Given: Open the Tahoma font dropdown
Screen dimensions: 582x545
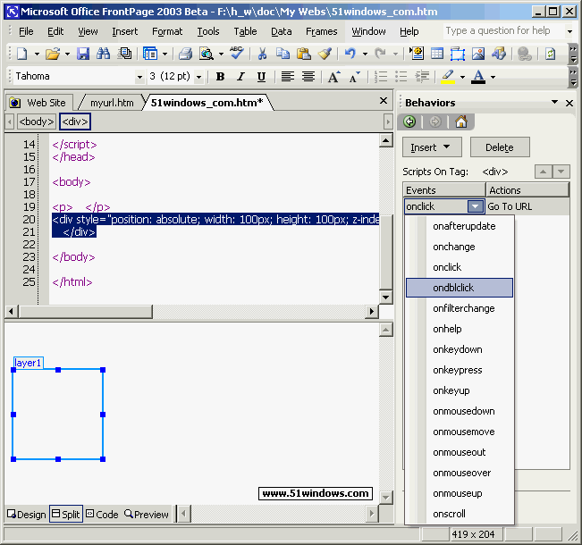Looking at the screenshot, I should tap(139, 77).
